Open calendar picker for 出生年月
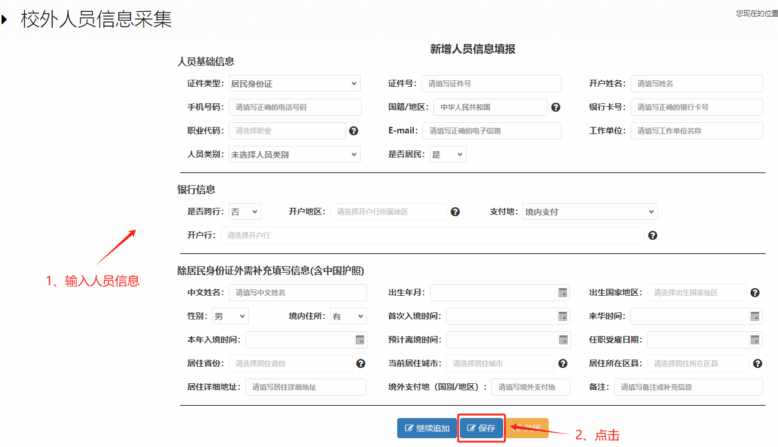778x447 pixels. coord(563,293)
